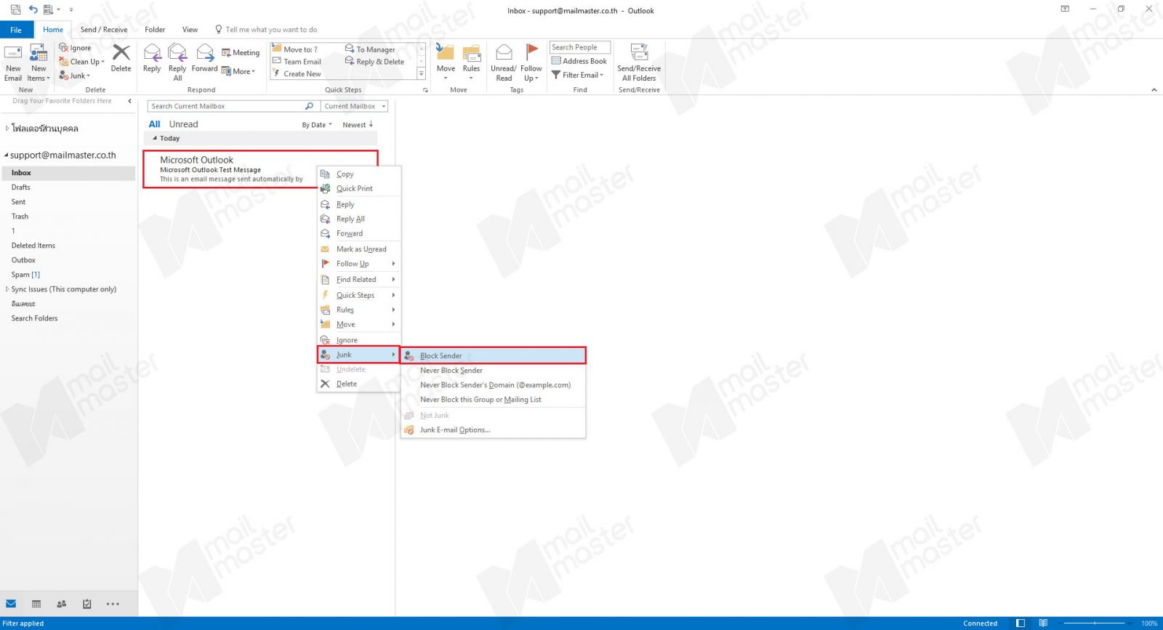Switch to the View tab
1163x630 pixels.
(190, 30)
